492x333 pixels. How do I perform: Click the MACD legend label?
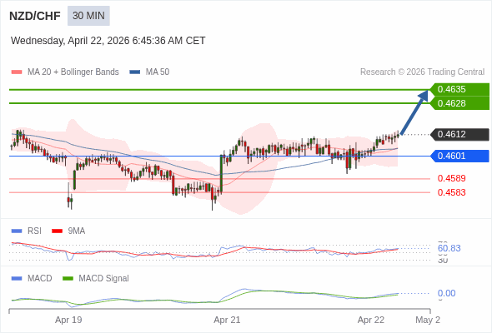[40, 279]
